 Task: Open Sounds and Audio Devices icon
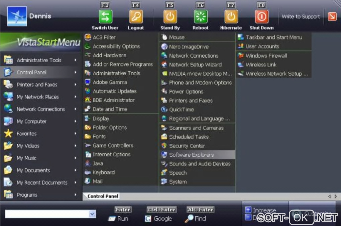pos(164,164)
